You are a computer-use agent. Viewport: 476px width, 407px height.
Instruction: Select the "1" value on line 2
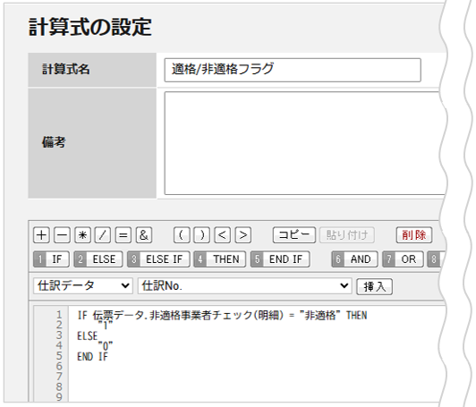(106, 326)
